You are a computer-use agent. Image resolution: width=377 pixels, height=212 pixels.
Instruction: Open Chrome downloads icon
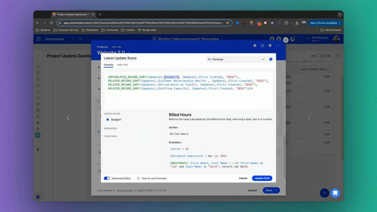coord(297,23)
